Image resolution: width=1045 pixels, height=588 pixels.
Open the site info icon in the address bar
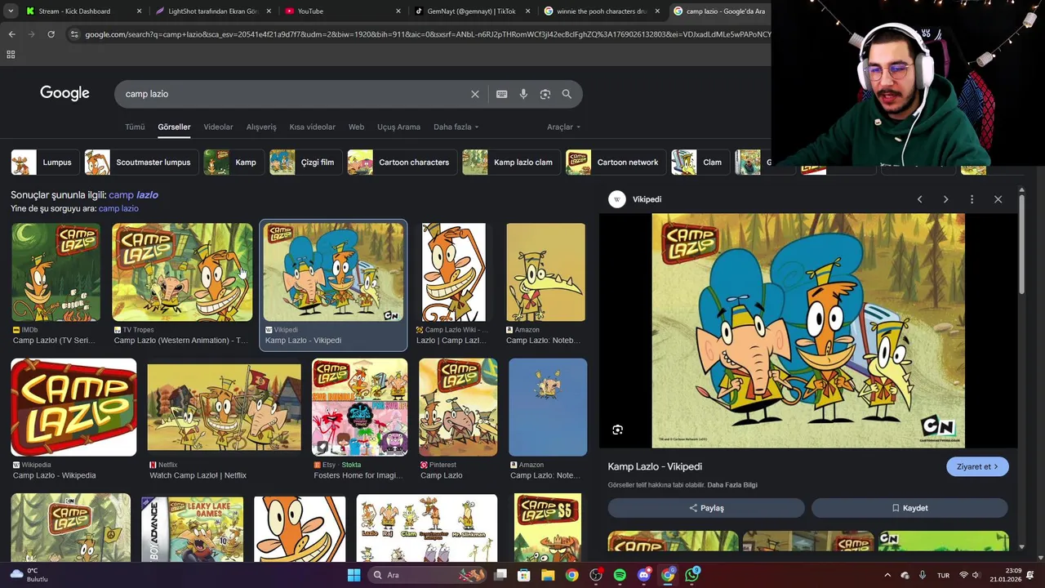tap(74, 34)
